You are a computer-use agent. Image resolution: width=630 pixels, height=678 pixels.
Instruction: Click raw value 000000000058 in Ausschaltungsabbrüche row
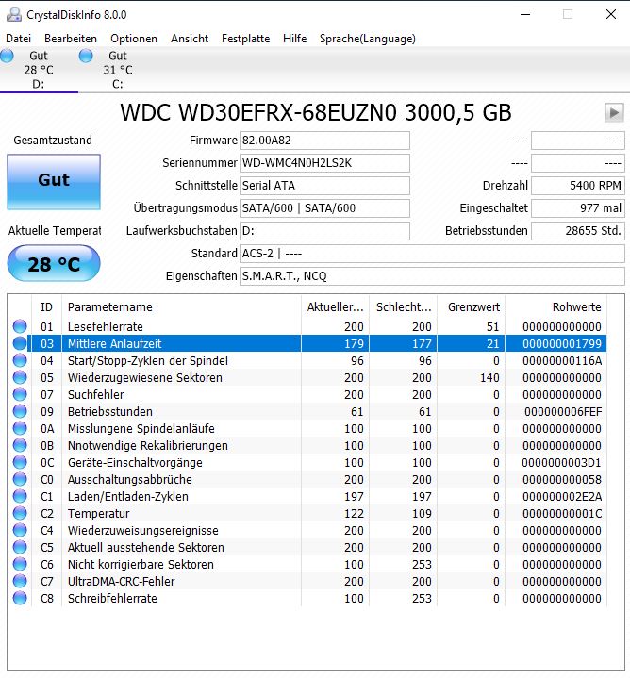point(562,480)
